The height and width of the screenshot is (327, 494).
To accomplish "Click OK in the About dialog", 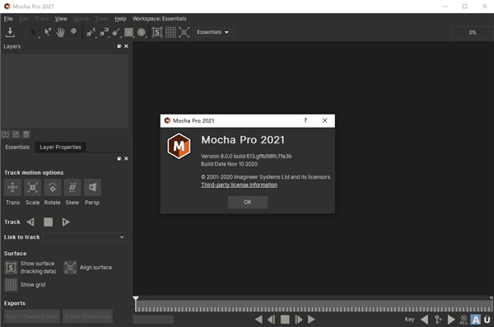I will click(248, 202).
